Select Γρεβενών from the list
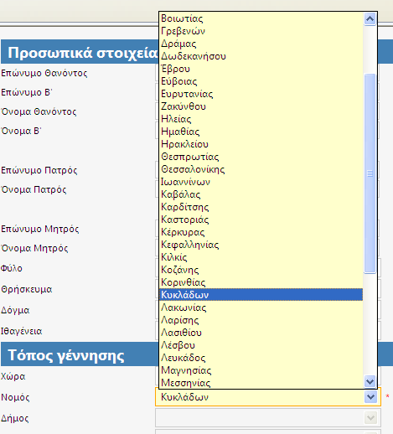 [261, 31]
